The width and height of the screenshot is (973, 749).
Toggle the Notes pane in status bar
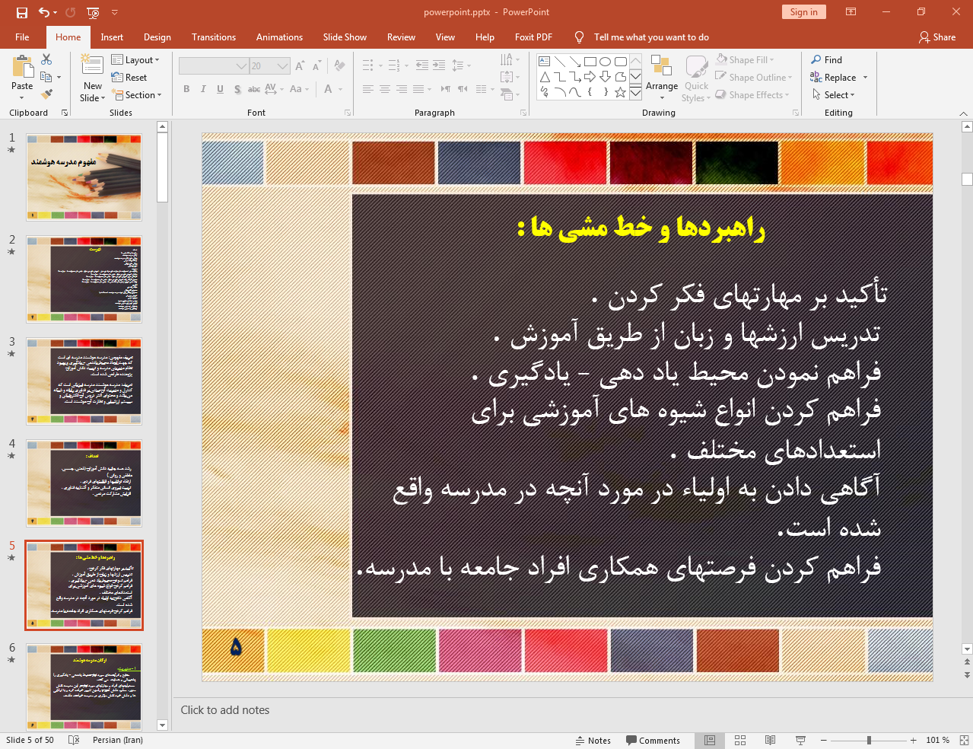tap(593, 741)
